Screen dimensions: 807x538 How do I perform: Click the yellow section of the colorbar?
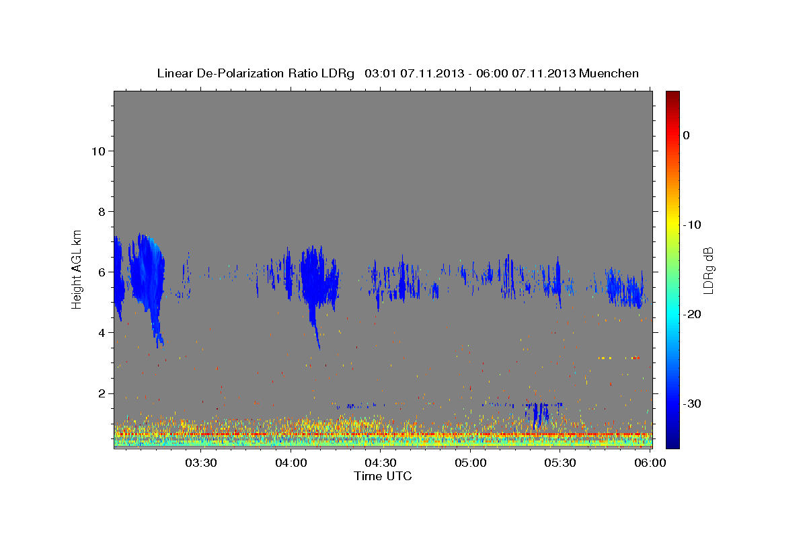click(x=672, y=222)
